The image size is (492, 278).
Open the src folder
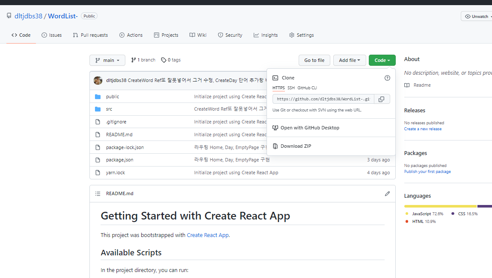tap(109, 109)
